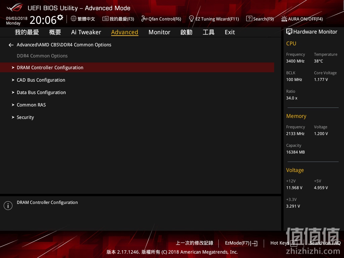Click the EZ Tuning Wizard lightbulb icon
This screenshot has height=258, width=344.
pyautogui.click(x=191, y=19)
